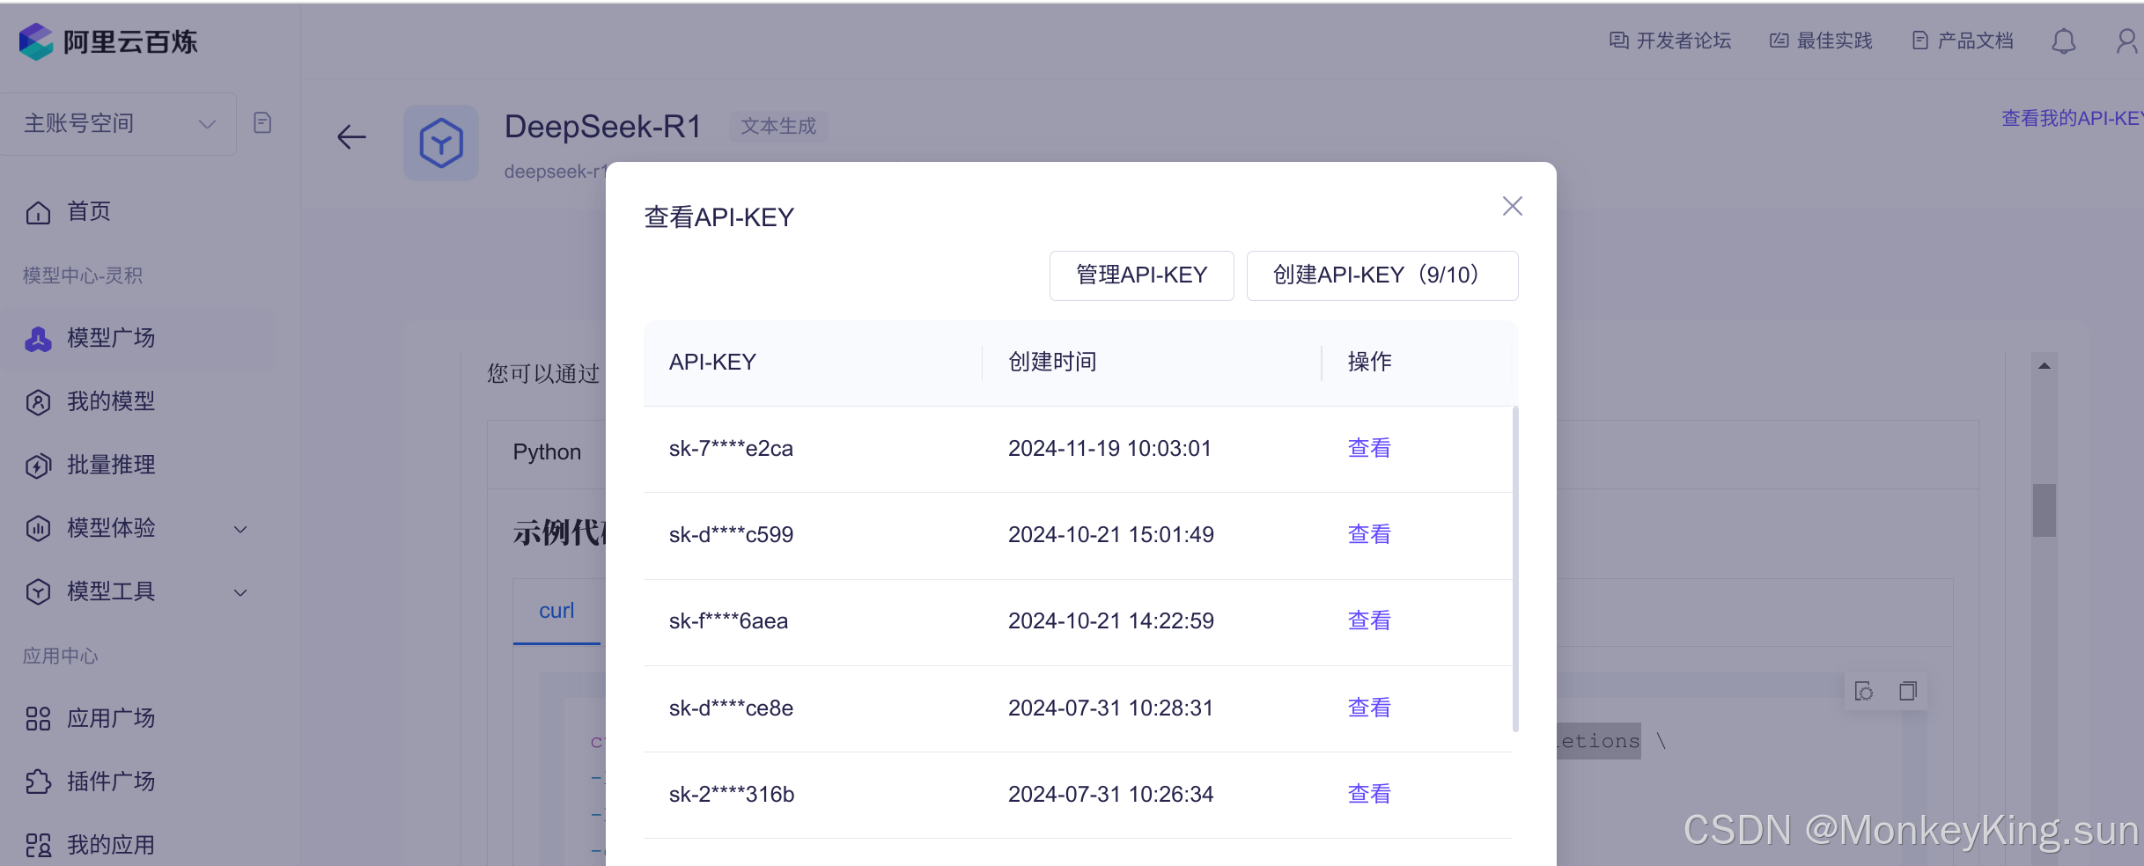
Task: Expand the 模型体验 chevron
Action: [240, 529]
